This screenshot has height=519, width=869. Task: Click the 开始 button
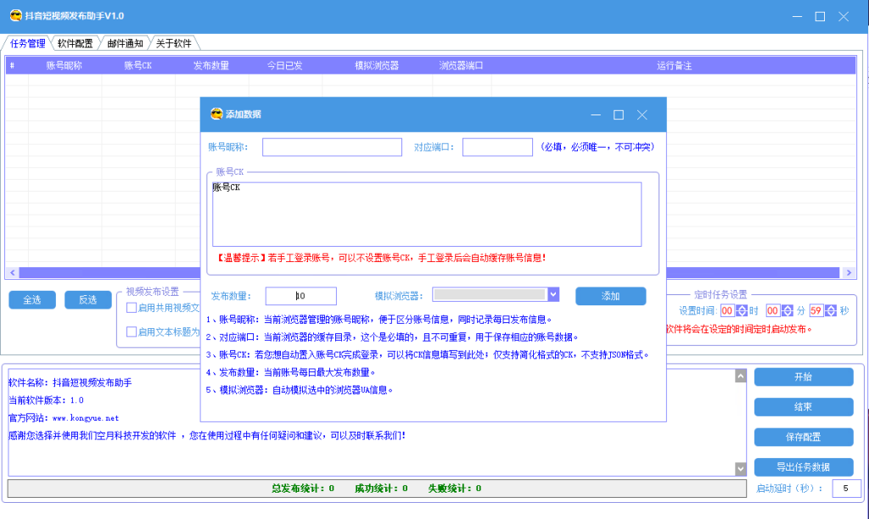[x=804, y=377]
